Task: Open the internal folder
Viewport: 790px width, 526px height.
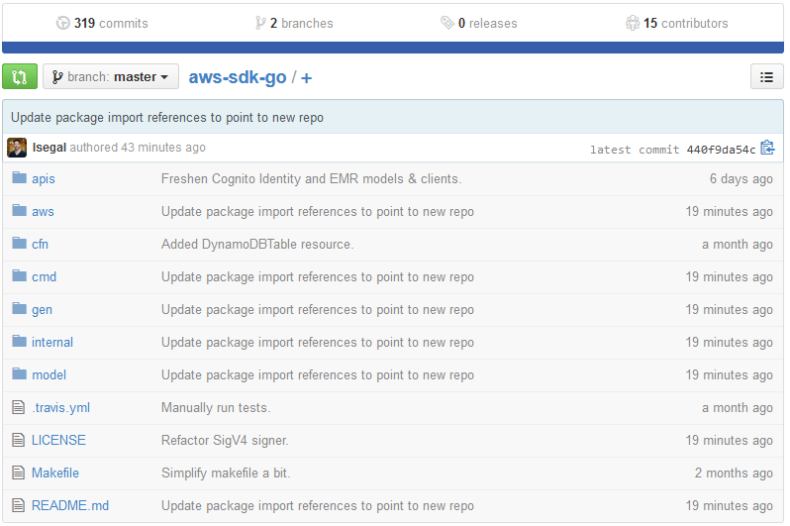Action: pyautogui.click(x=52, y=343)
